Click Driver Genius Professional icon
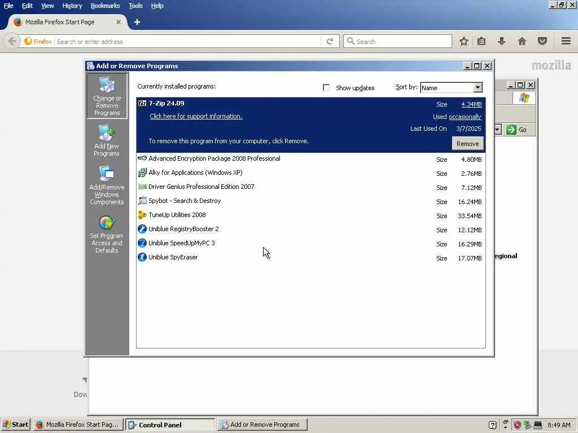The width and height of the screenshot is (578, 433). point(142,187)
